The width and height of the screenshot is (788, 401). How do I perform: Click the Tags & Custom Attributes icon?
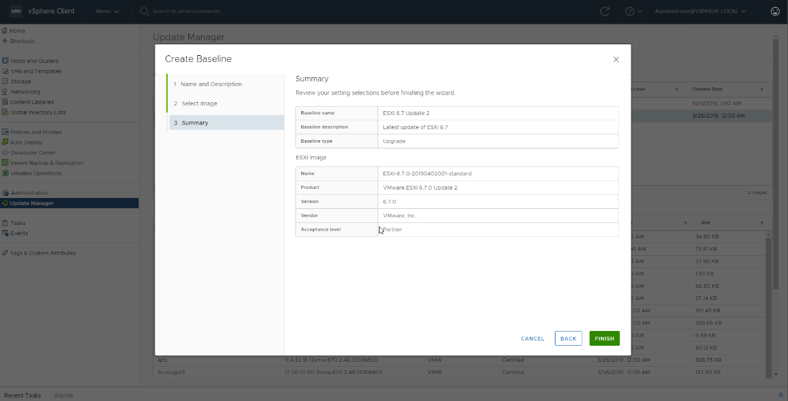[4, 253]
